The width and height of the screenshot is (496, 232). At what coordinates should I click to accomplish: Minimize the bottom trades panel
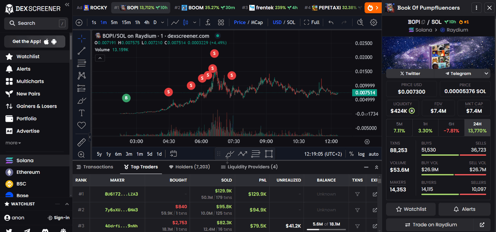pyautogui.click(x=366, y=167)
